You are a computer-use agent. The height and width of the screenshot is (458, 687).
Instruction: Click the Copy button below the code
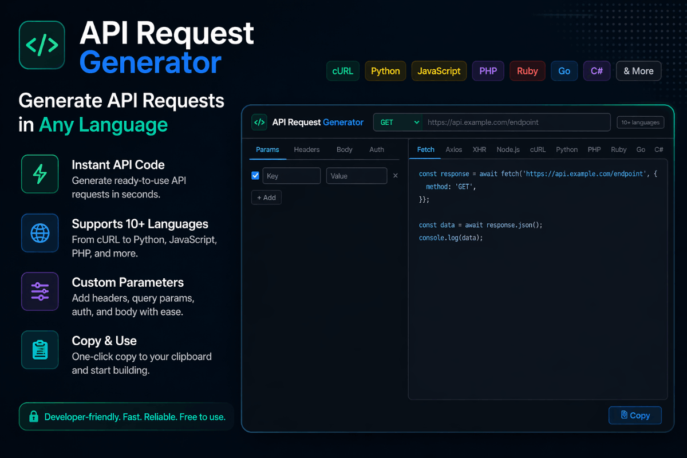635,416
